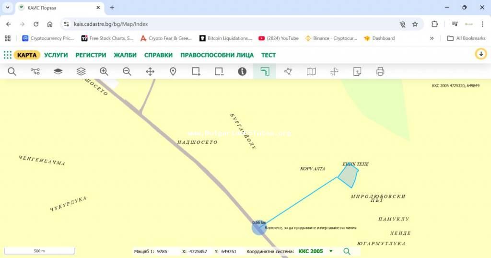Click the search magnifier tool in map toolbar
Viewport: 491px width, 258px height.
[x=12, y=71]
